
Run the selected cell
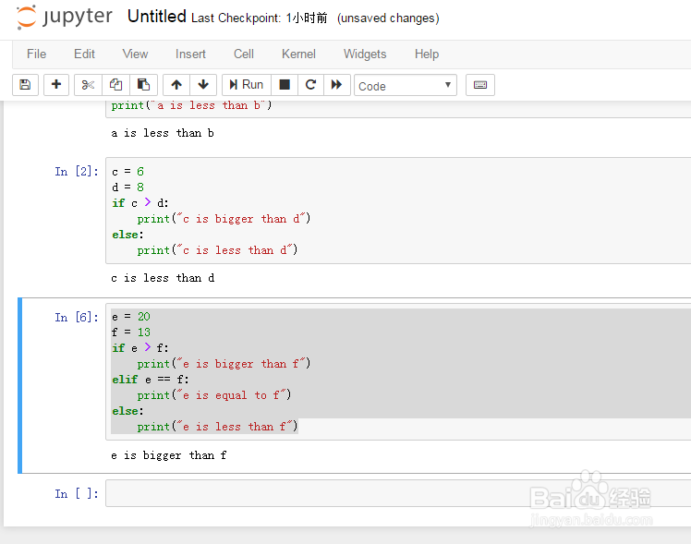point(247,85)
